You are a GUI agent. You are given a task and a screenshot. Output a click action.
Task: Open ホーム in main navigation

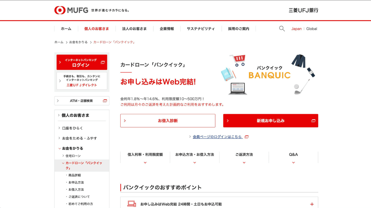pyautogui.click(x=66, y=29)
